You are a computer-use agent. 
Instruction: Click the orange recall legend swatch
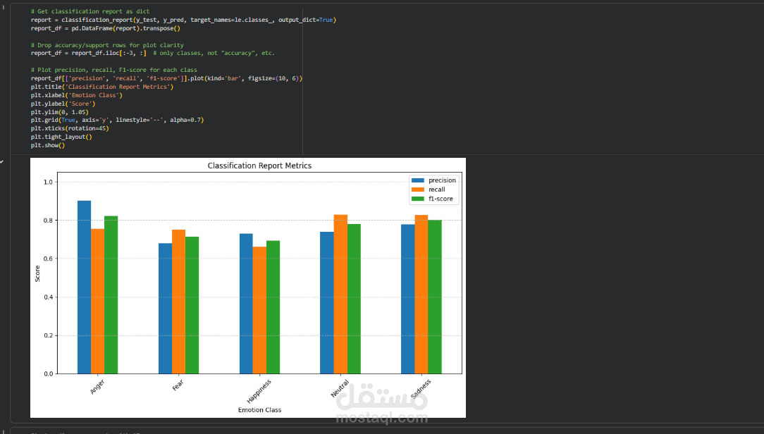coord(417,190)
